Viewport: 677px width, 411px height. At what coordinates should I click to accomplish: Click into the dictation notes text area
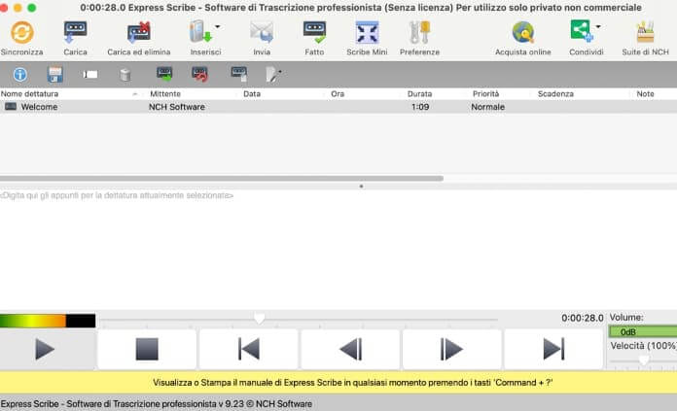338,250
